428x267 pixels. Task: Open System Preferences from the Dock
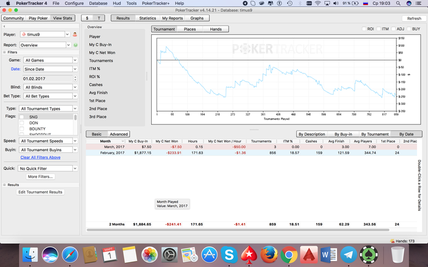pos(169,255)
